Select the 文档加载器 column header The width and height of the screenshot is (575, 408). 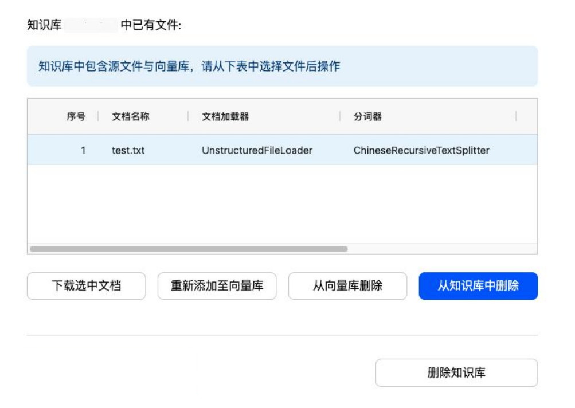225,117
